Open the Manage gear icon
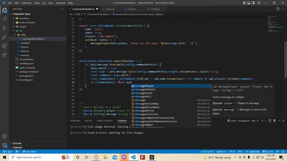The height and width of the screenshot is (161, 287). click(x=4, y=145)
